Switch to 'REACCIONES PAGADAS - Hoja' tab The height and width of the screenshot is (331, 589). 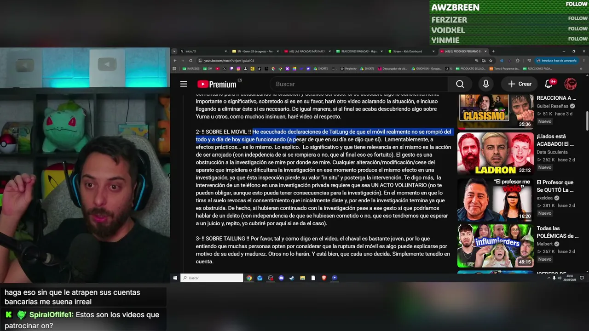tap(358, 51)
